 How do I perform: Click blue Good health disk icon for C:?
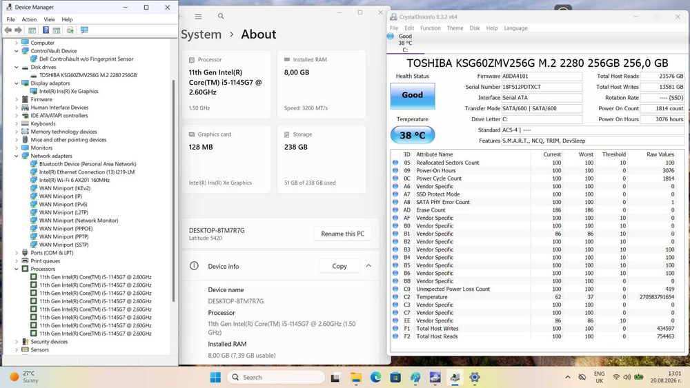pyautogui.click(x=391, y=36)
